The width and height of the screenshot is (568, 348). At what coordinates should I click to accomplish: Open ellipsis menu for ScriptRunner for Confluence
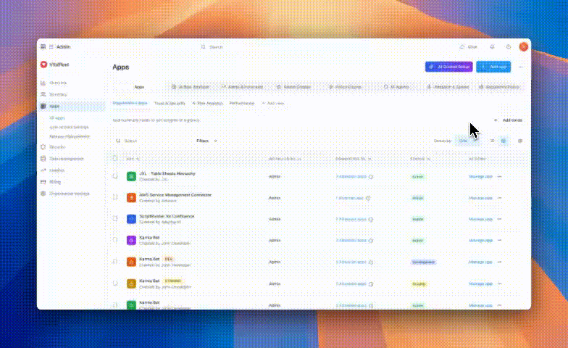500,219
